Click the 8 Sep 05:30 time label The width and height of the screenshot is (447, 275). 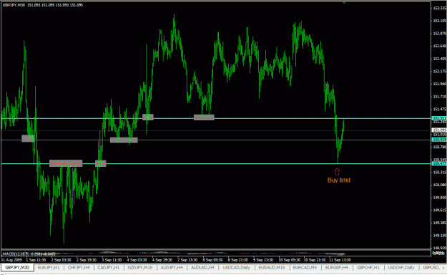(212, 260)
